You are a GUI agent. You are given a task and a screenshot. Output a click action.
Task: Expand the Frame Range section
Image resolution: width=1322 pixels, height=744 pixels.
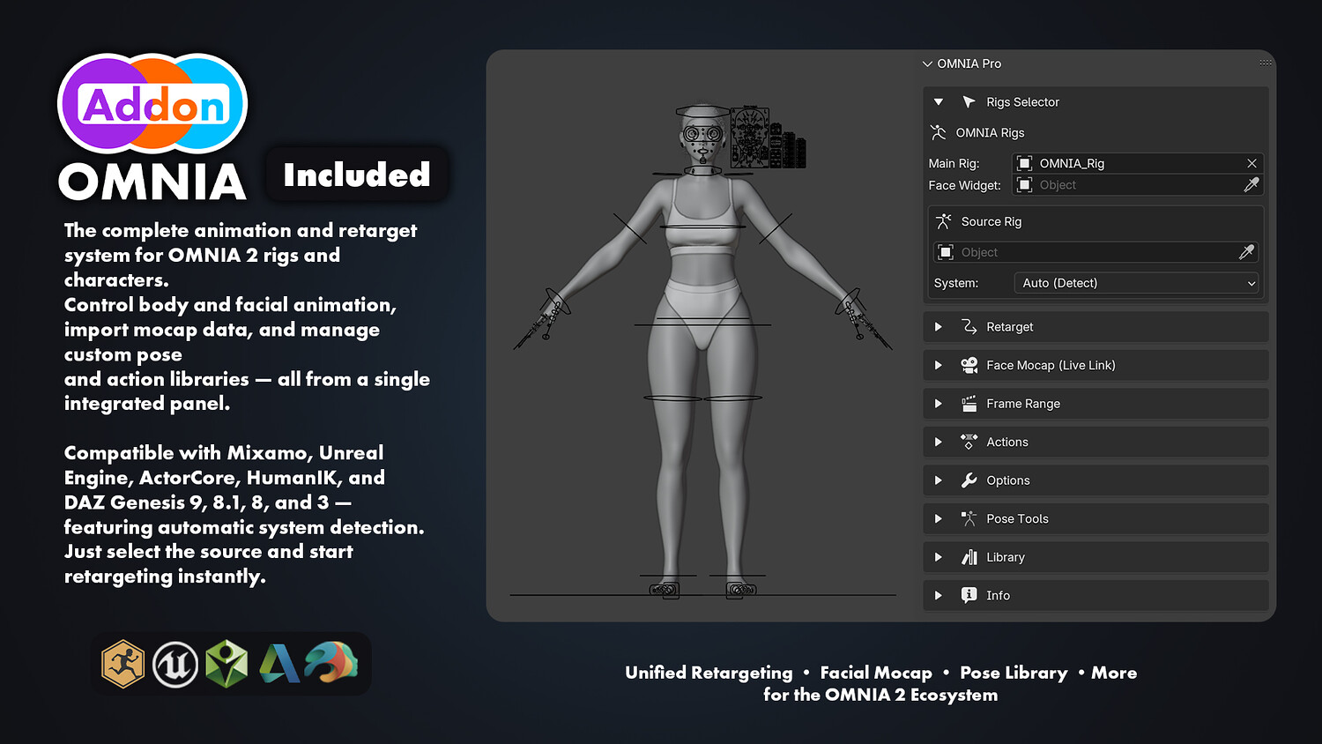tap(939, 404)
